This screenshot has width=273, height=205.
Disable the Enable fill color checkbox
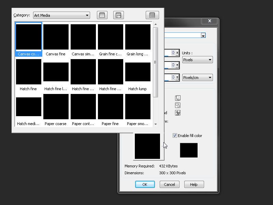(175, 136)
